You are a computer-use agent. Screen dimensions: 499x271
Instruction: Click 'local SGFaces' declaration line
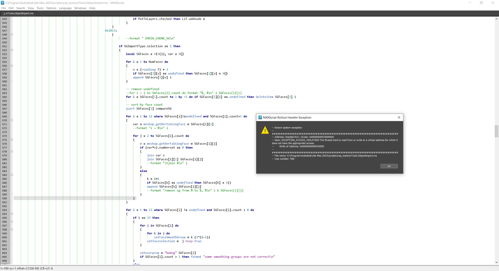pyautogui.click(x=155, y=54)
